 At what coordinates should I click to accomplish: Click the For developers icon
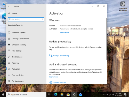(x=9, y=81)
